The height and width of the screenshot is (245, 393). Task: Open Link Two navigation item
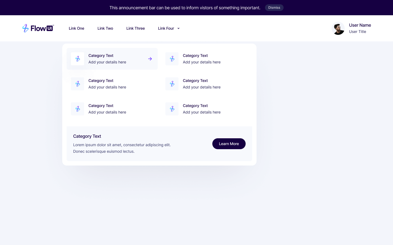105,28
